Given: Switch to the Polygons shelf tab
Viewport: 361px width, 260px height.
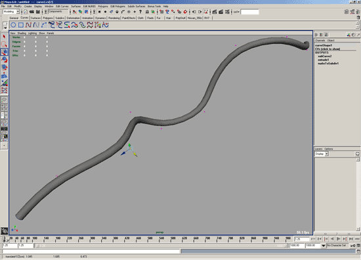Looking at the screenshot, I should (48, 18).
